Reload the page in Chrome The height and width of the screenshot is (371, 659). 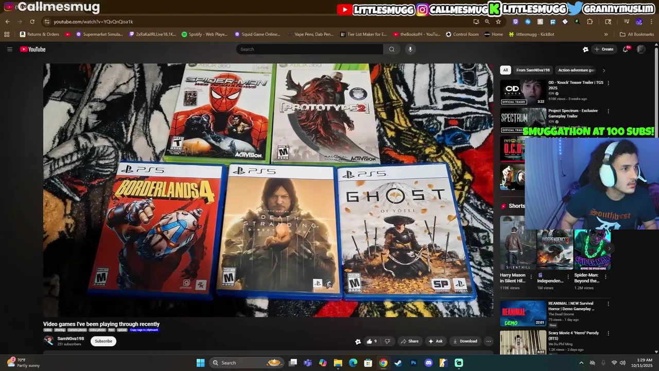(32, 22)
